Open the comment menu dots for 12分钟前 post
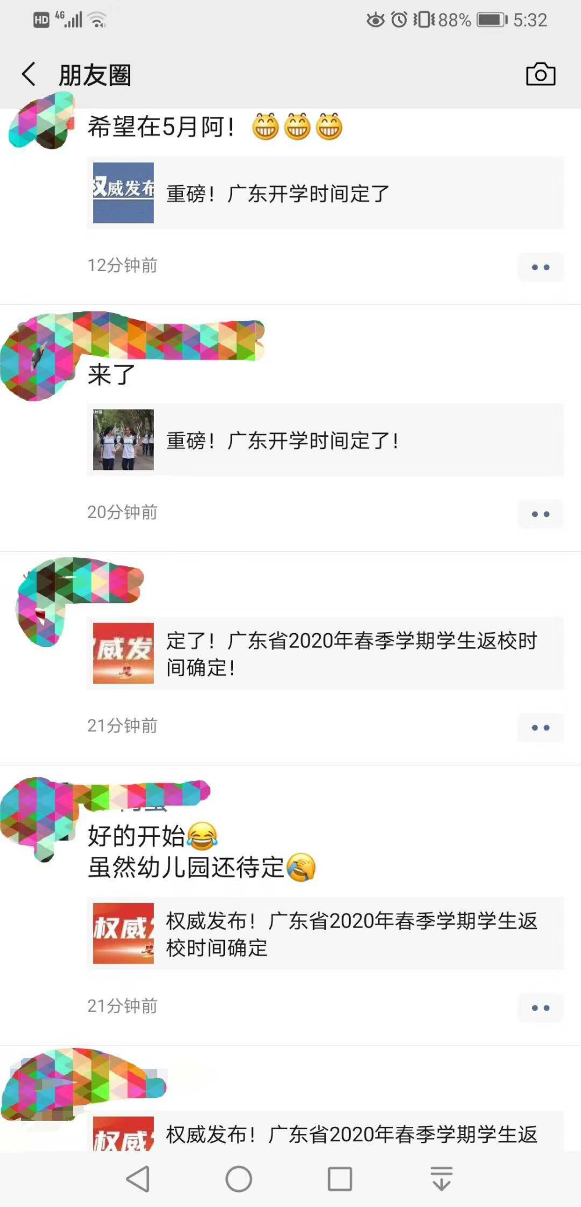 click(540, 267)
